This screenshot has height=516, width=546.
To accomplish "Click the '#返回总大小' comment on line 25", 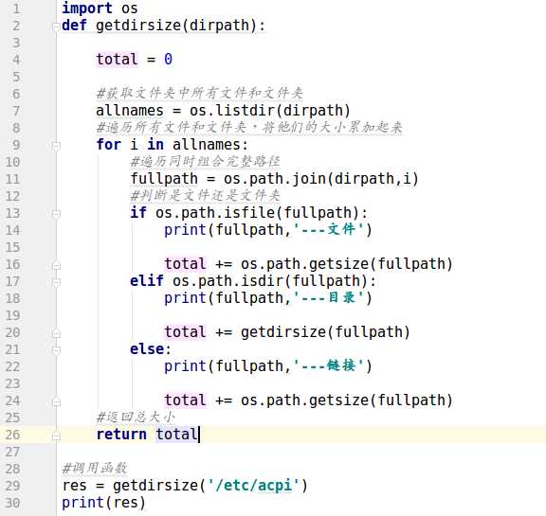I will 136,417.
